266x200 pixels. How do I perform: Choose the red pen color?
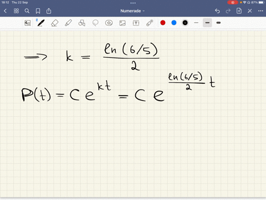pos(163,23)
